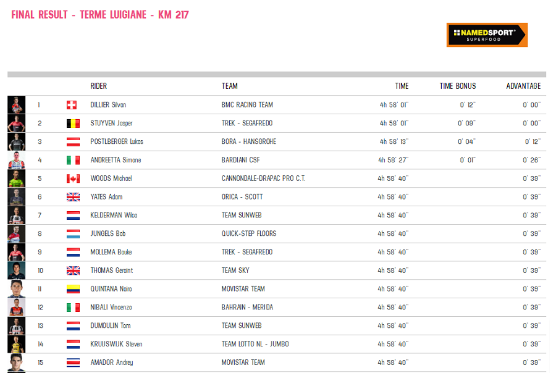Viewport: 556px width, 373px height.
Task: Click team name CANNONDALE-DRAPAC PRO C.T.
Action: click(x=263, y=178)
